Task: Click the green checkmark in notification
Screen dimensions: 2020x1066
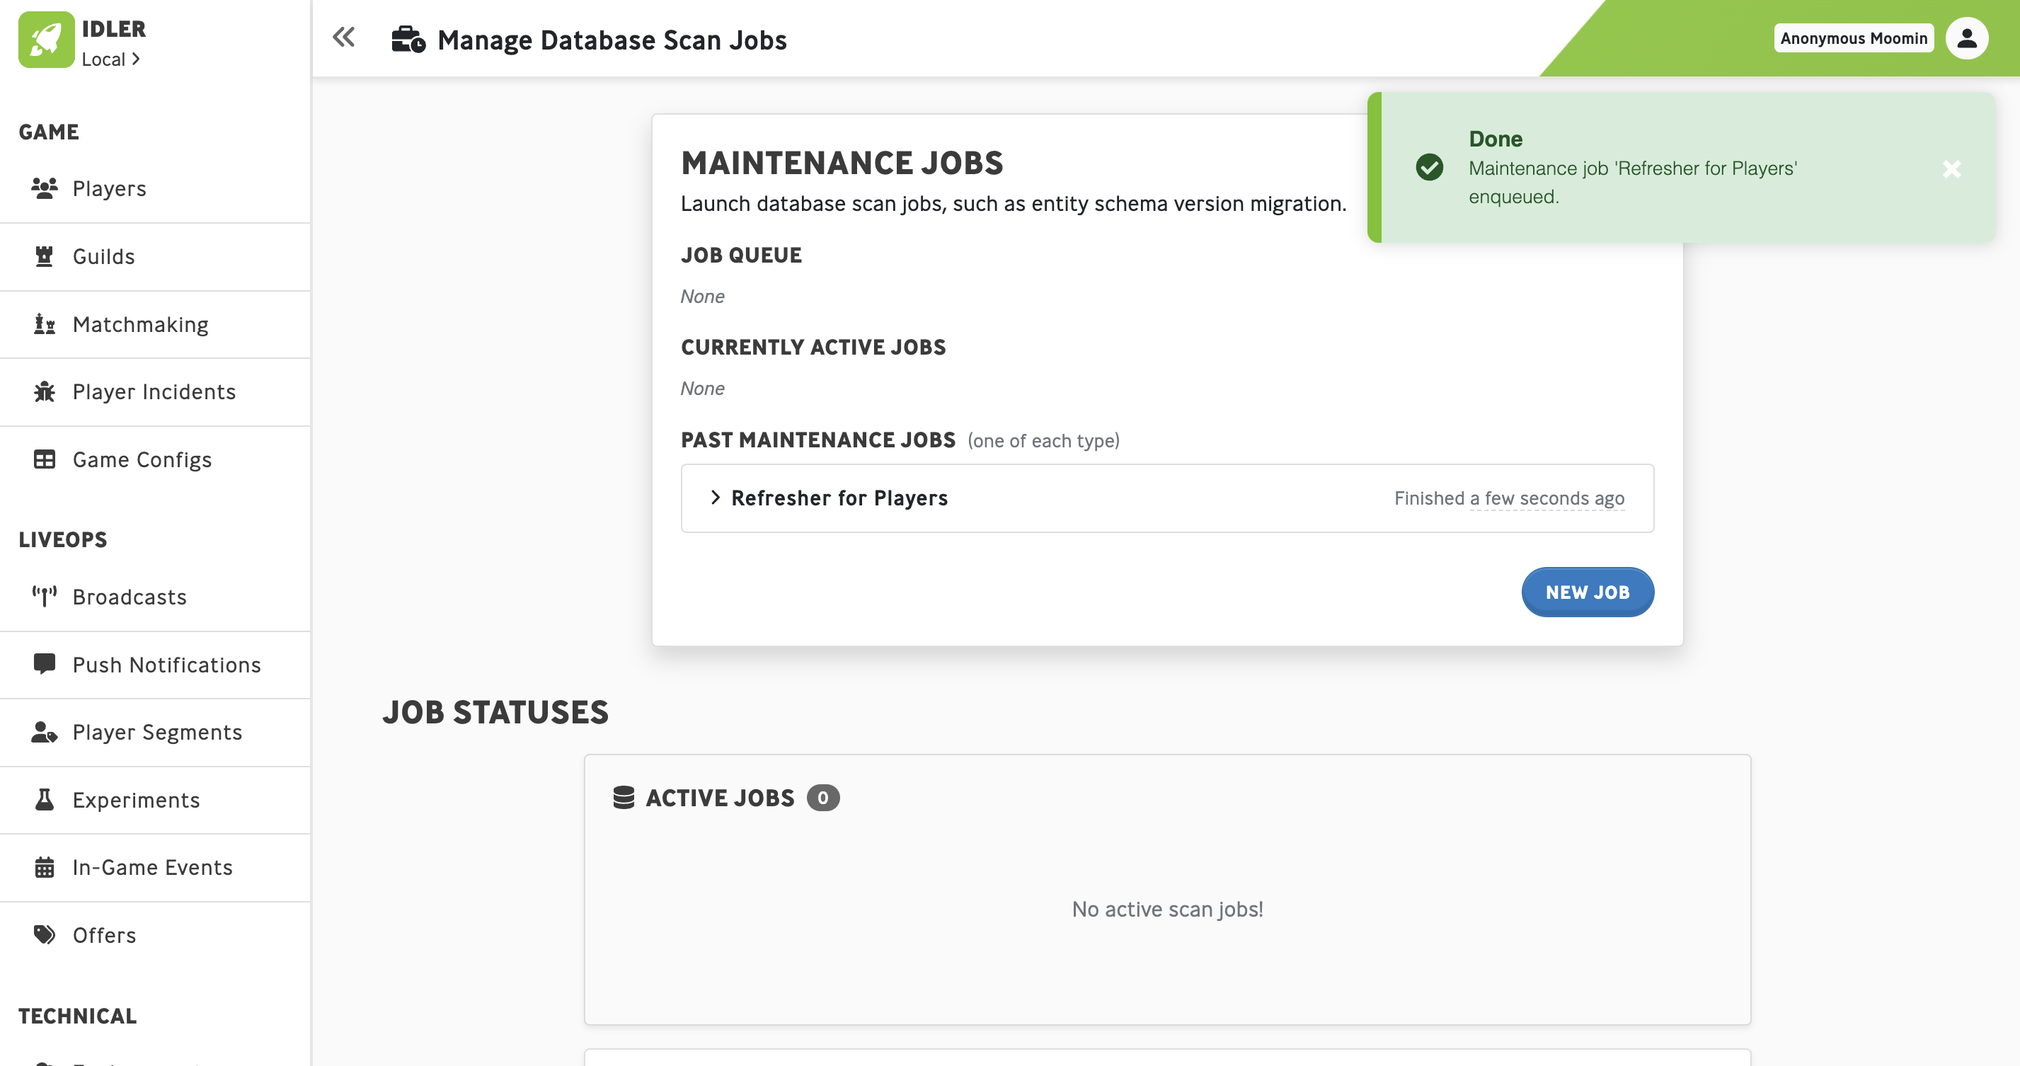Action: click(1430, 167)
